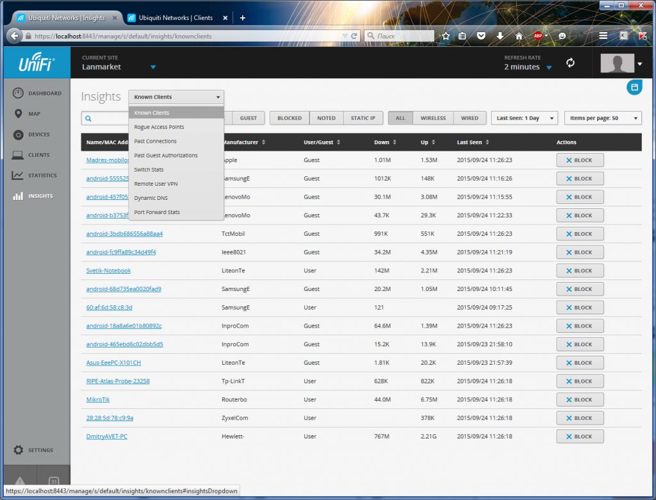656x500 pixels.
Task: Toggle the Wireless filter button
Action: [432, 118]
